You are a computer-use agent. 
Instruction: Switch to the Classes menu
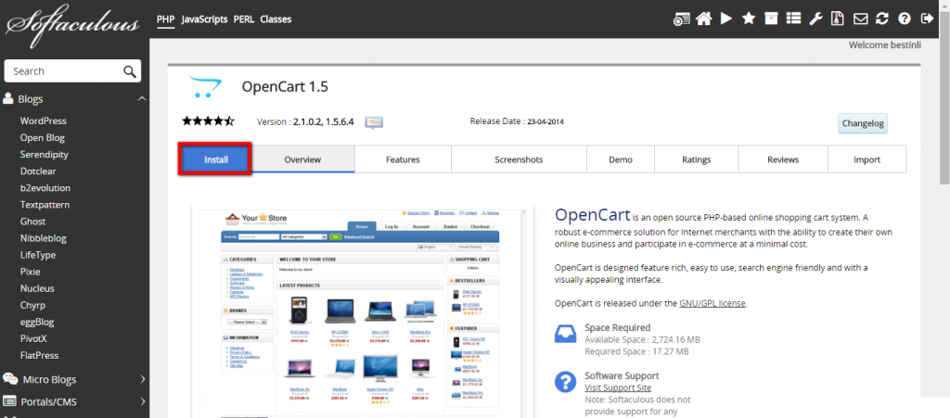pos(276,19)
